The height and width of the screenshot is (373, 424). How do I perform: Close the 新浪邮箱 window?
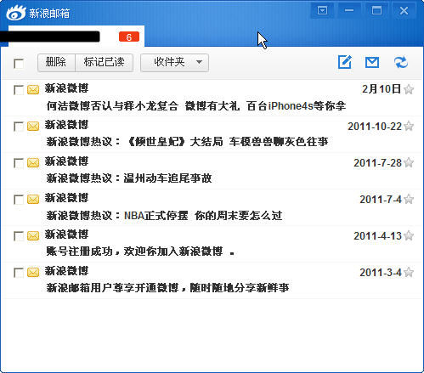[404, 11]
